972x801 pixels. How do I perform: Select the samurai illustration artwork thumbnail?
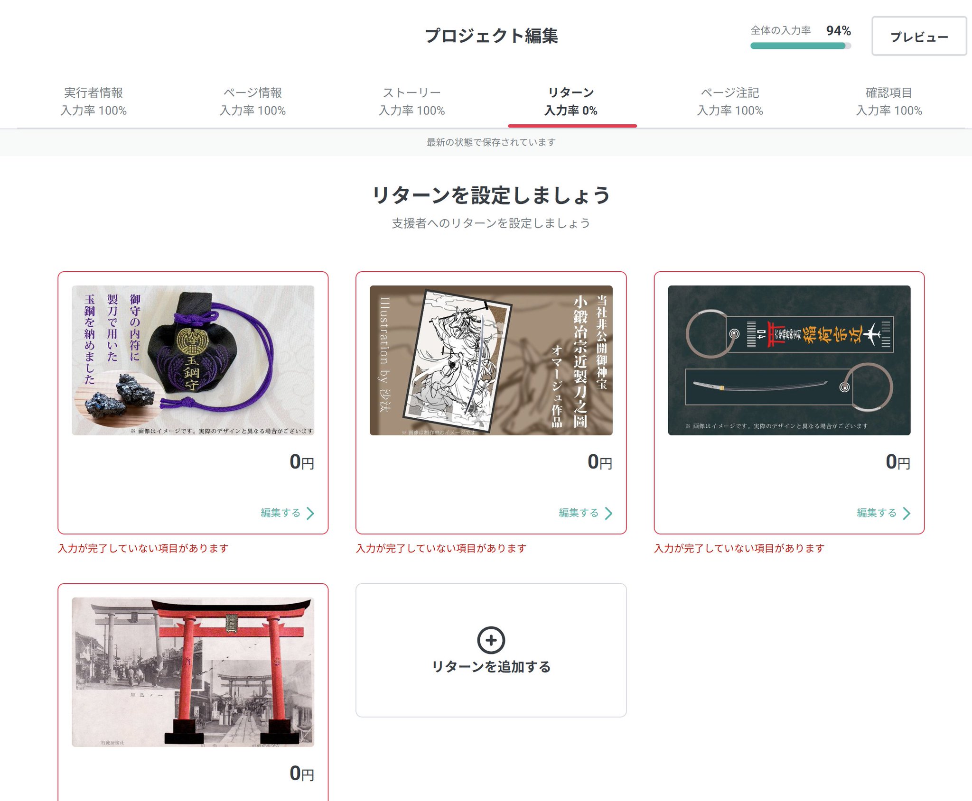491,360
